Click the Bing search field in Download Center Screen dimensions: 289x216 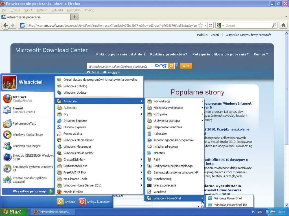[121, 66]
